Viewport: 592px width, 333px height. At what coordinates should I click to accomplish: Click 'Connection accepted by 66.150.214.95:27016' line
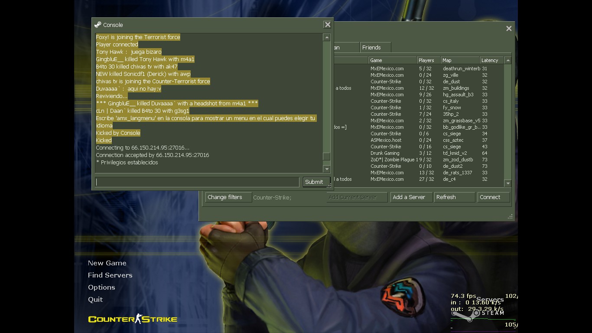pos(153,155)
